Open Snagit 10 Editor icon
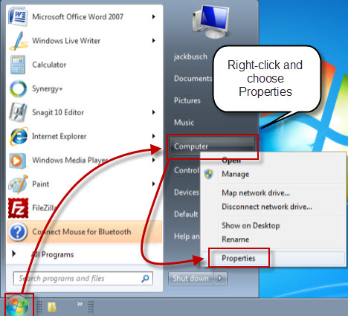The width and height of the screenshot is (348, 316). tap(18, 112)
